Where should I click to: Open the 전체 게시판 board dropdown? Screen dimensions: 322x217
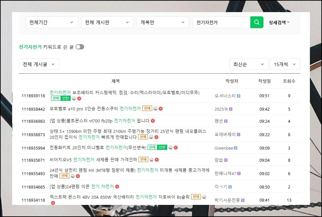107,23
